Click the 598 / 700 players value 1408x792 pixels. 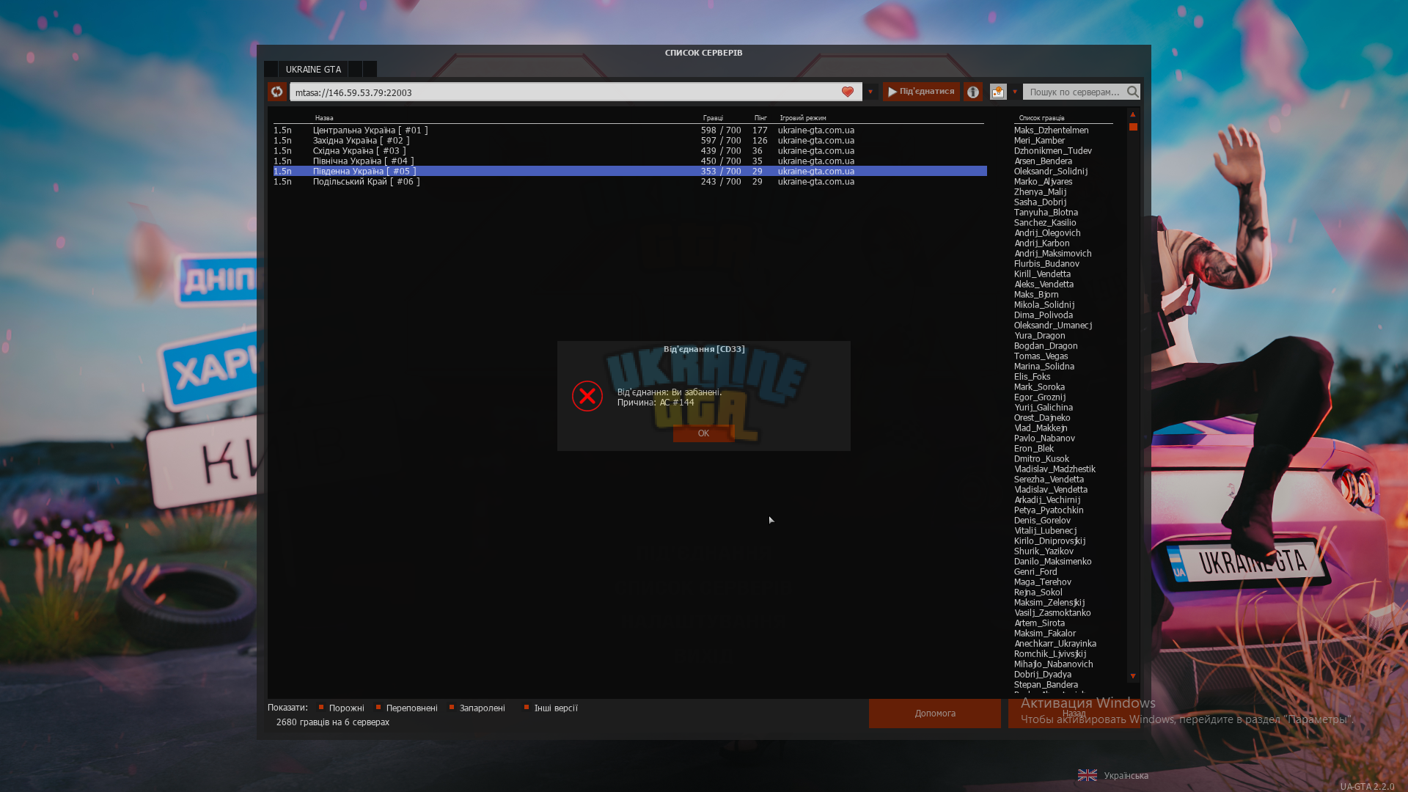[x=721, y=130]
